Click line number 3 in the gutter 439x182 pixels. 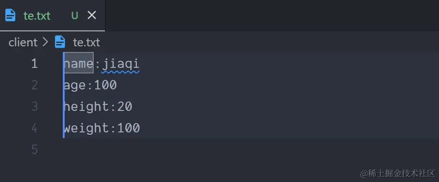pyautogui.click(x=35, y=107)
